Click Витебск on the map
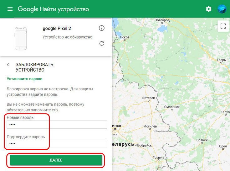The width and height of the screenshot is (230, 171). (x=148, y=98)
